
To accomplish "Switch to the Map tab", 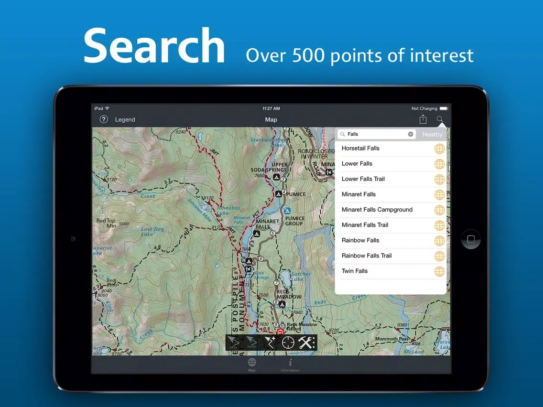I will click(x=252, y=365).
